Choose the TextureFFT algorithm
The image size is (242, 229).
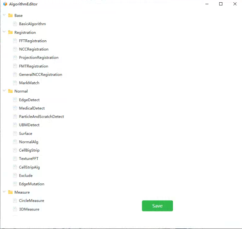[x=28, y=159]
